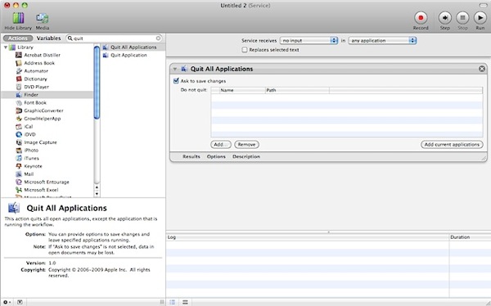This screenshot has height=306, width=491.
Task: Show the log list view icon
Action: coord(172,302)
